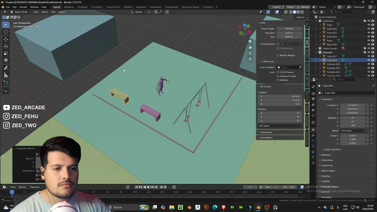This screenshot has width=377, height=212.
Task: Hide the Plane object in viewport
Action: [x=368, y=41]
